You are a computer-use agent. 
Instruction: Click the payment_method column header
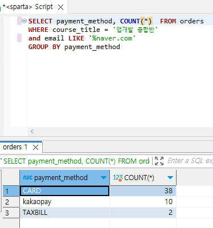tap(64, 178)
